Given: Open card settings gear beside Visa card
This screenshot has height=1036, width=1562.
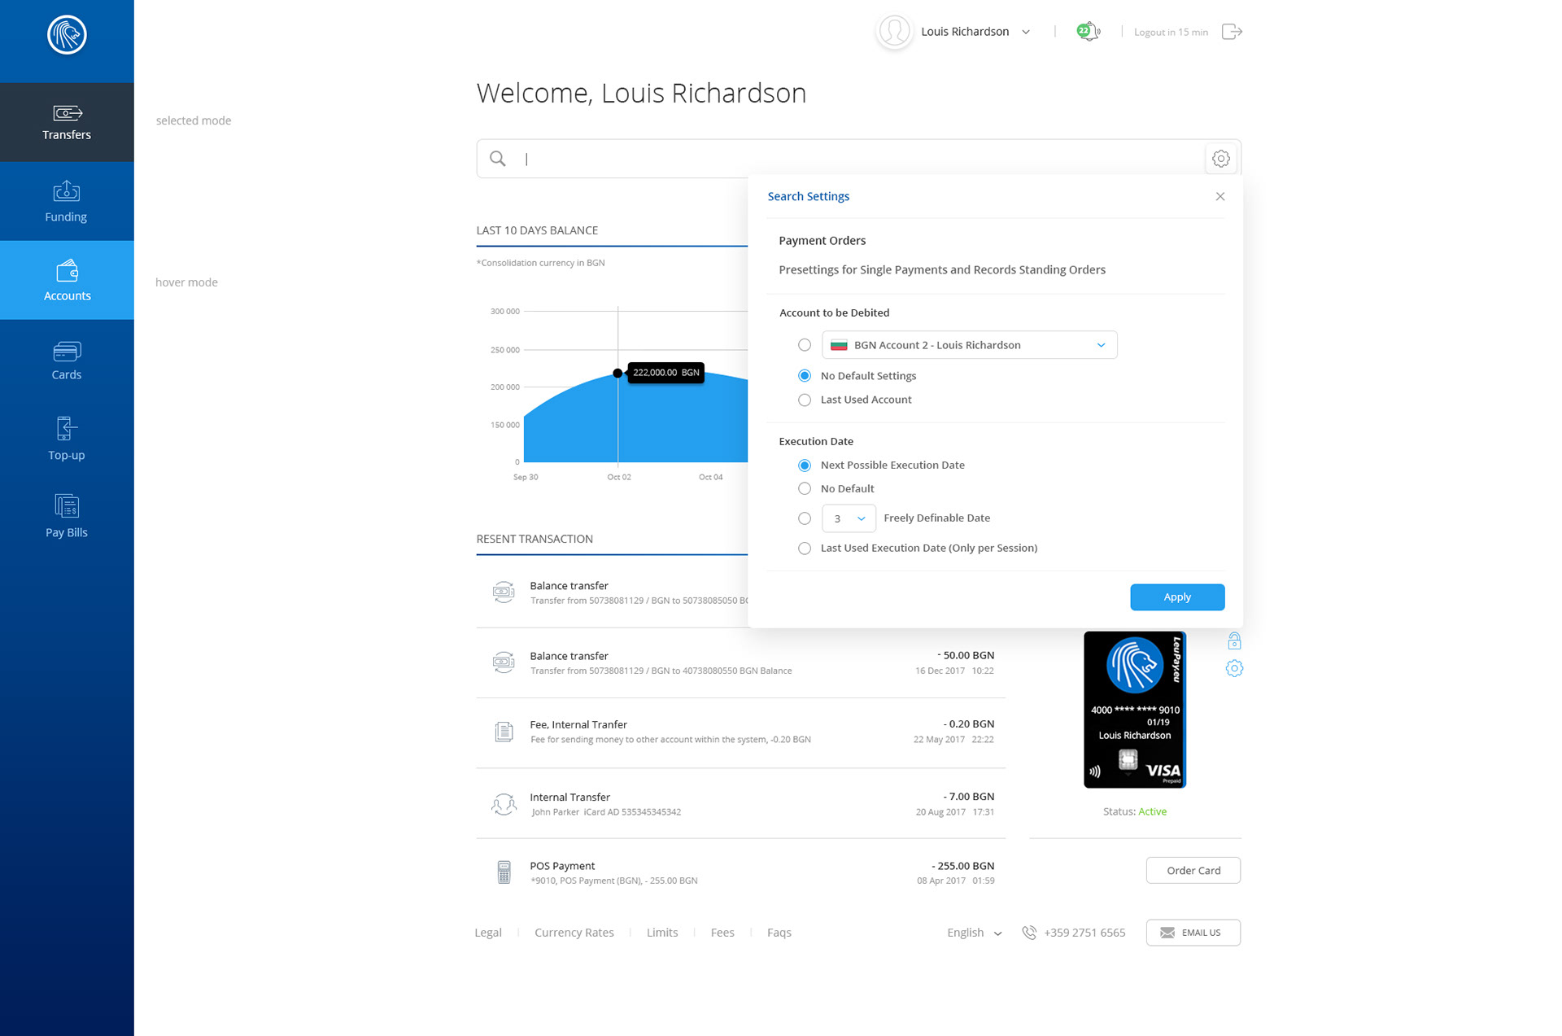Looking at the screenshot, I should click(1234, 668).
